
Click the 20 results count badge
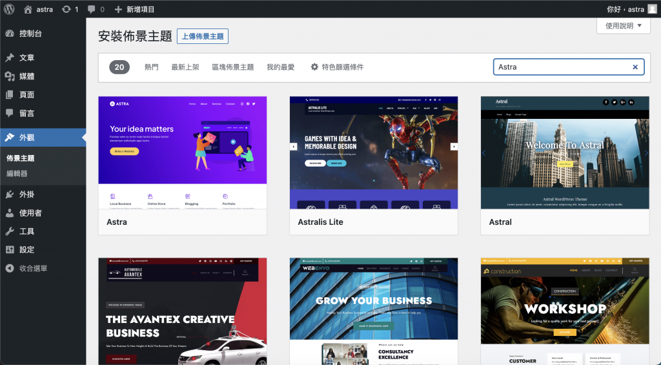click(119, 67)
